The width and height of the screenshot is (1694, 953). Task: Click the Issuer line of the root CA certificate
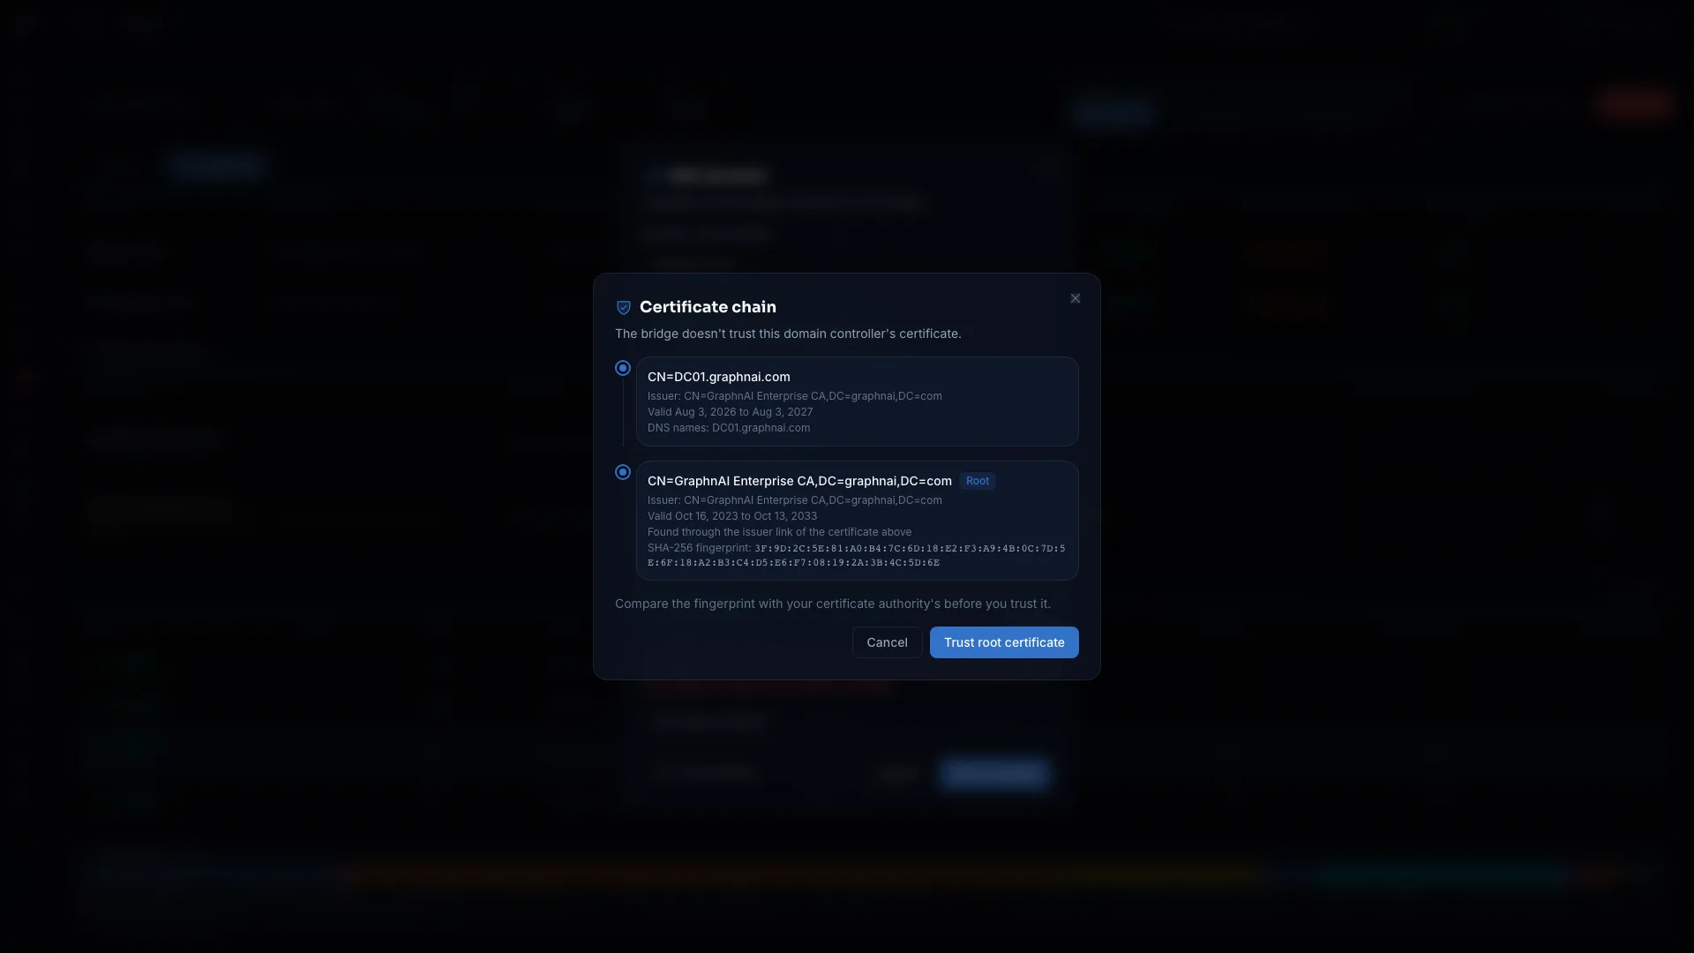click(x=795, y=500)
